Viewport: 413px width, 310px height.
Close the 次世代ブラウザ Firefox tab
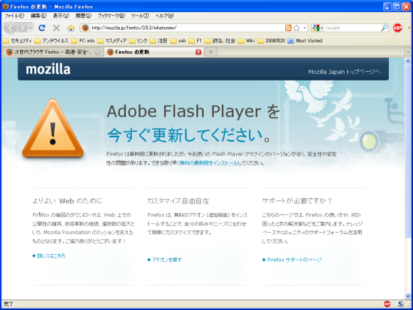[98, 52]
